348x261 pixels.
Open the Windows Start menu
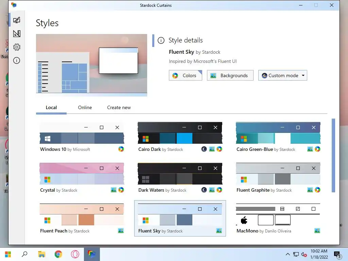coord(8,254)
